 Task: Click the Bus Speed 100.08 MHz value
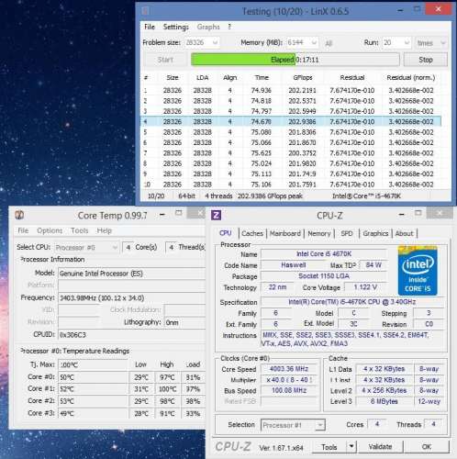(x=289, y=390)
